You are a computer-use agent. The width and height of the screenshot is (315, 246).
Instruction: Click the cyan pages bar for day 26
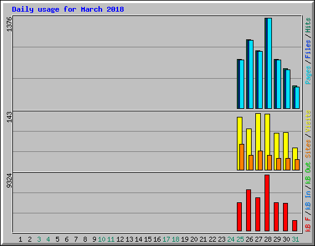tap(251, 74)
